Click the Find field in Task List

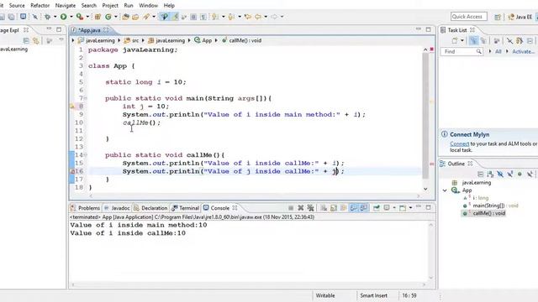(462, 51)
